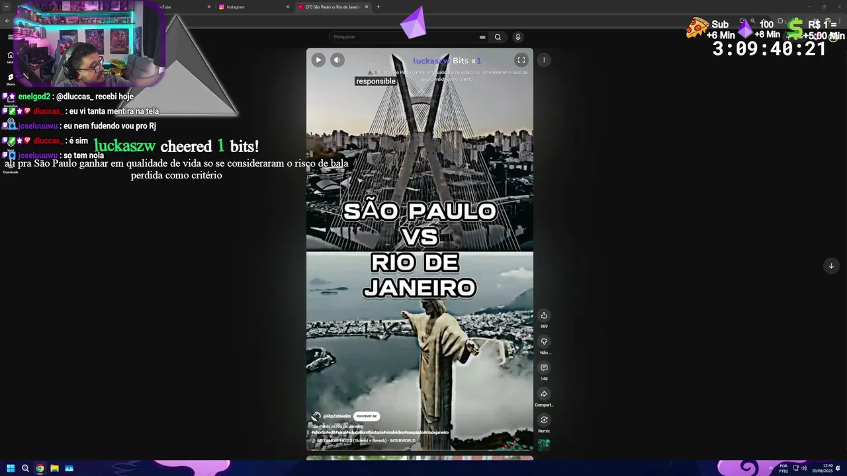This screenshot has width=847, height=476.
Task: Remix this Short
Action: click(x=544, y=420)
